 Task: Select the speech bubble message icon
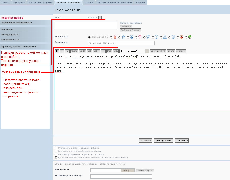[x=145, y=37]
